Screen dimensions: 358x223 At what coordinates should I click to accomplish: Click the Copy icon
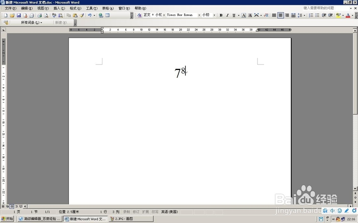point(68,15)
